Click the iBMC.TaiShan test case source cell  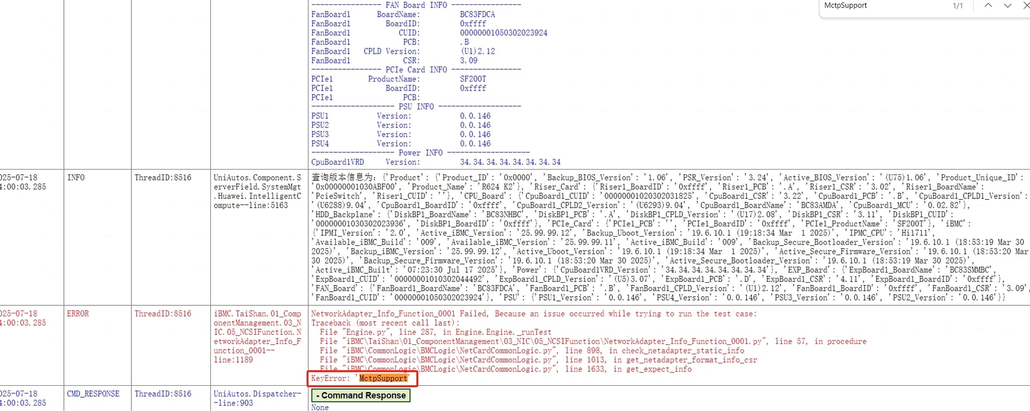(x=257, y=336)
